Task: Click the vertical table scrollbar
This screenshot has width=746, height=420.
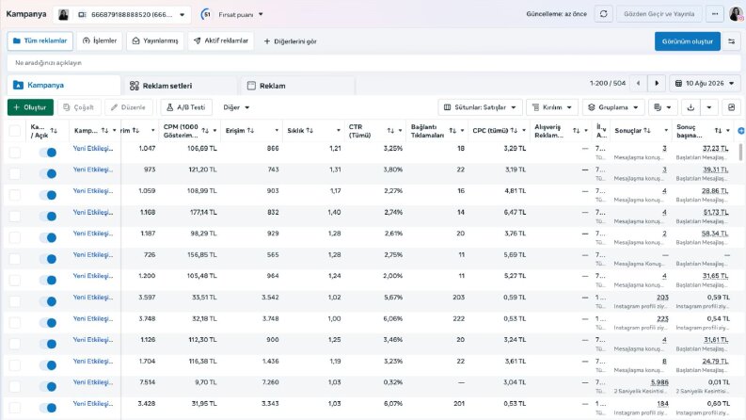Action: click(x=740, y=153)
